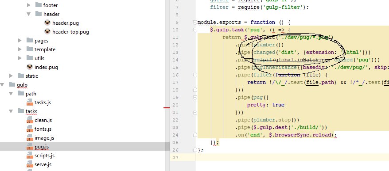Click 'module.exports' on line 9
This screenshot has height=171, width=389.
point(219,22)
